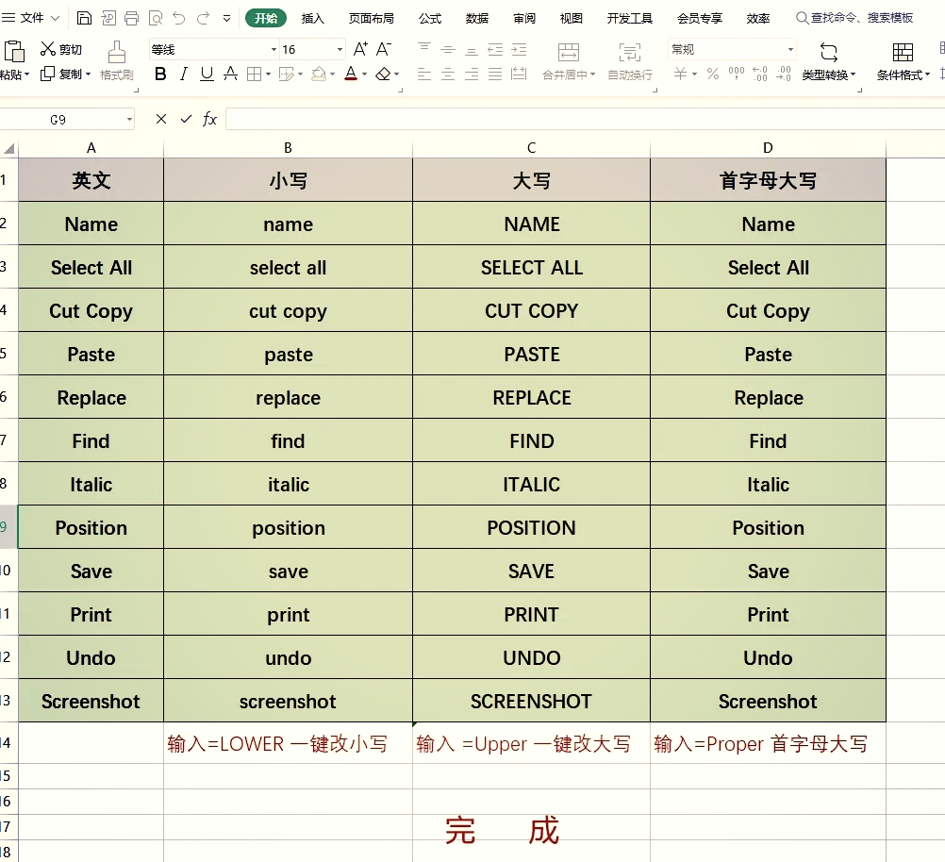Click the search commands field
Screen dimensions: 945x862
pyautogui.click(x=854, y=18)
